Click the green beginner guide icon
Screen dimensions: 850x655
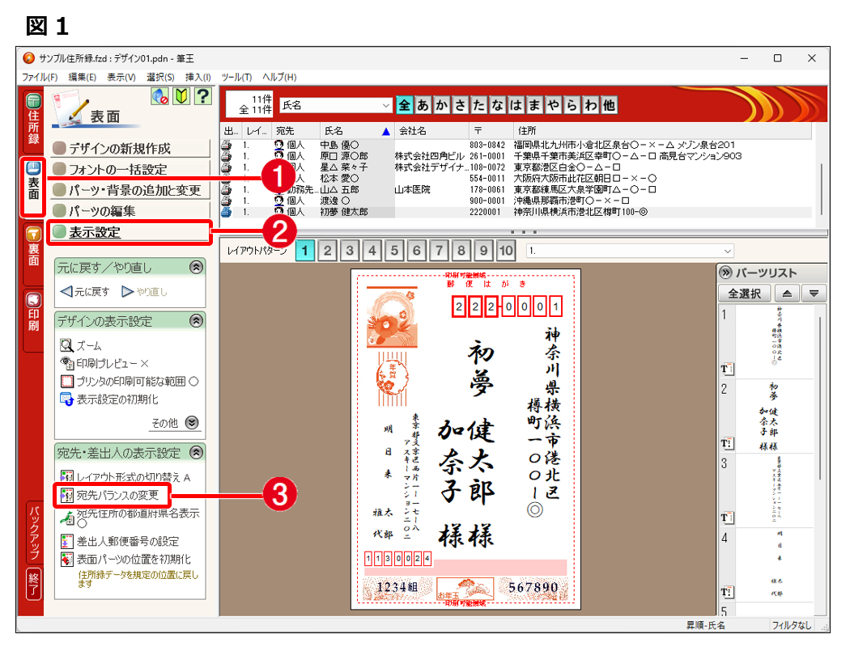[181, 98]
